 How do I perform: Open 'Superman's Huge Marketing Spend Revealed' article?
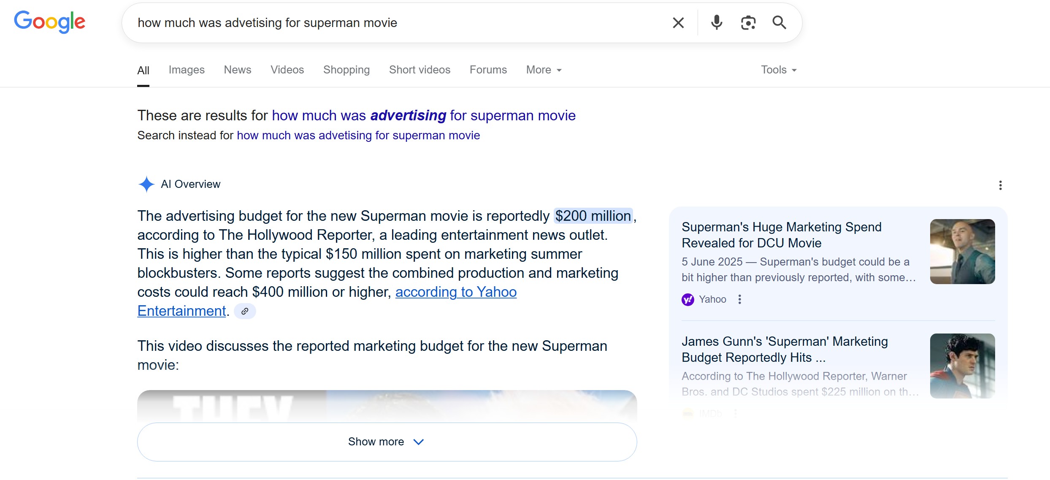pyautogui.click(x=781, y=235)
